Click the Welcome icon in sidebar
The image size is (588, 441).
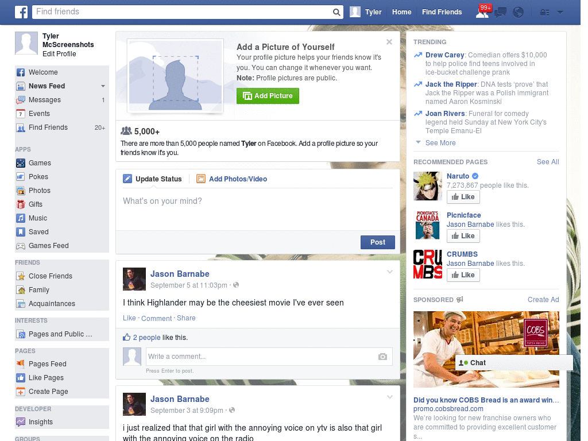click(x=21, y=72)
